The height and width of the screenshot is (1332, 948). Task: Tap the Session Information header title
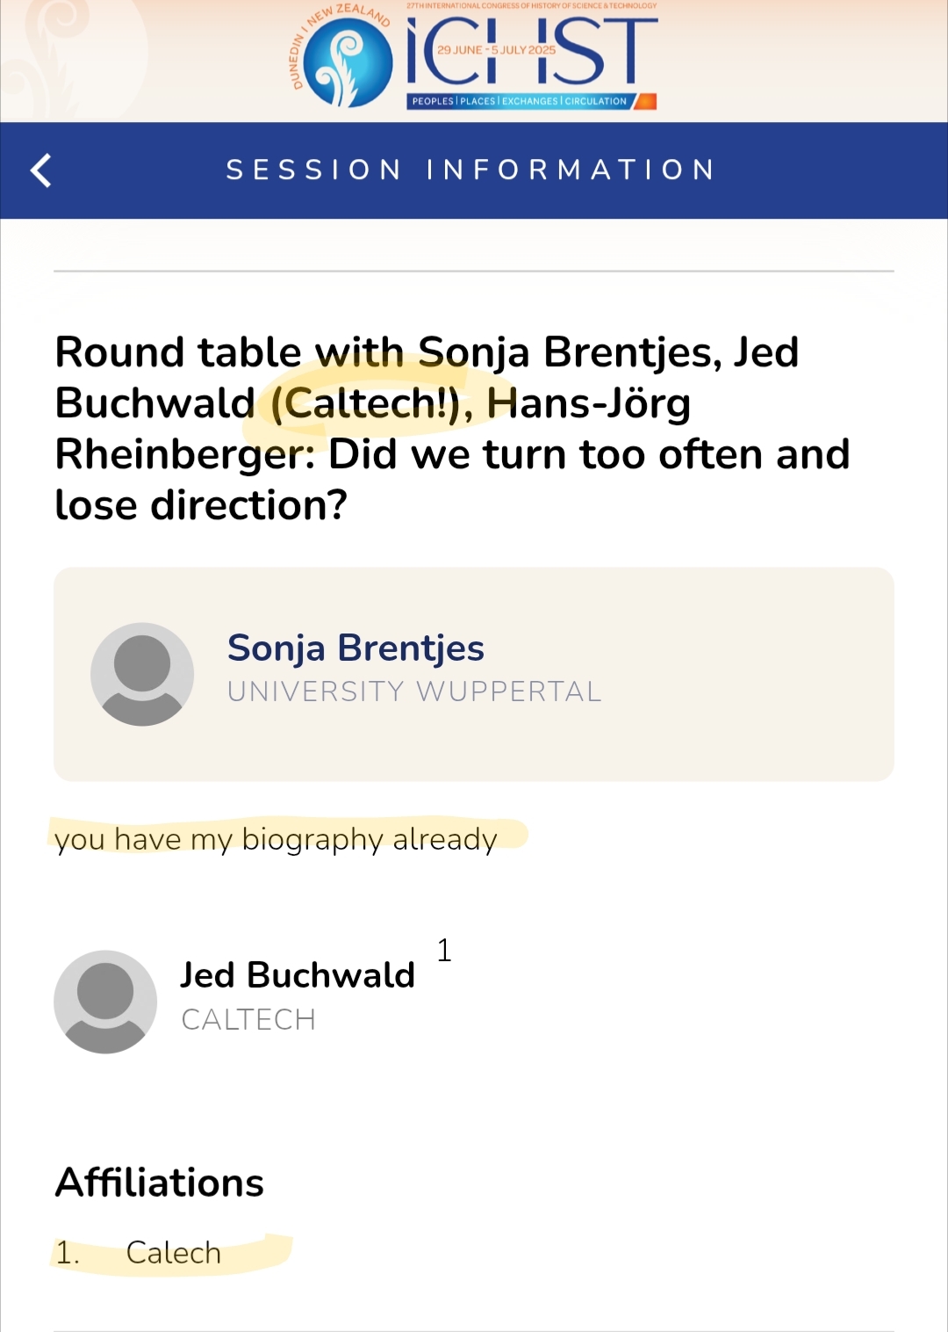tap(471, 170)
